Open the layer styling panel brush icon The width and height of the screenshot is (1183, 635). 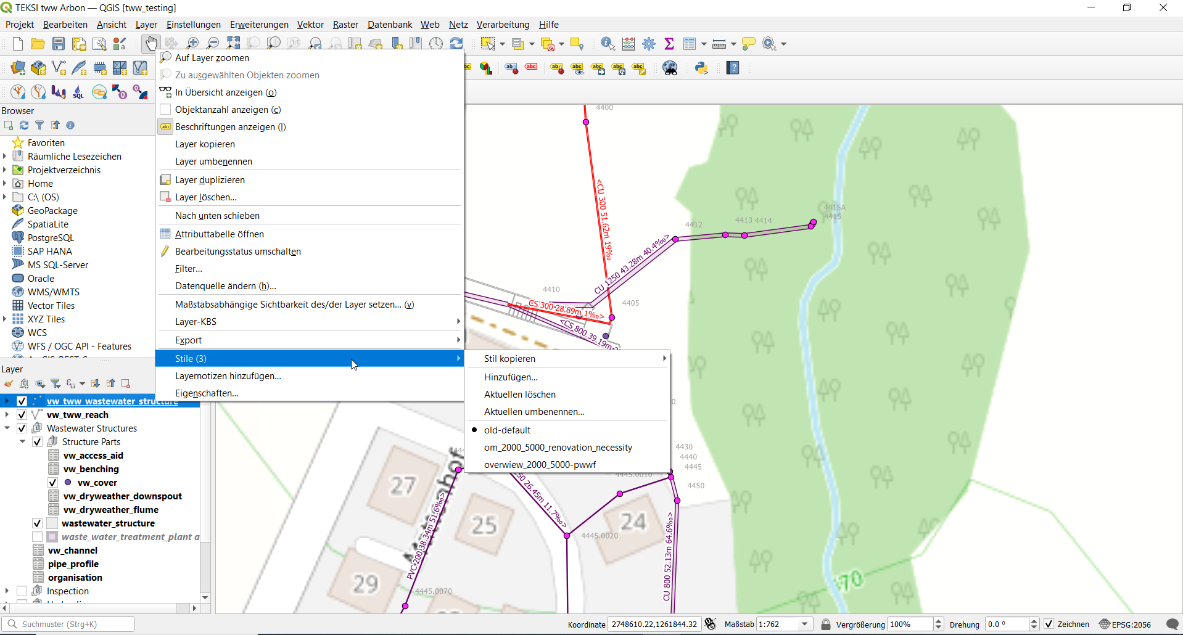coord(9,383)
